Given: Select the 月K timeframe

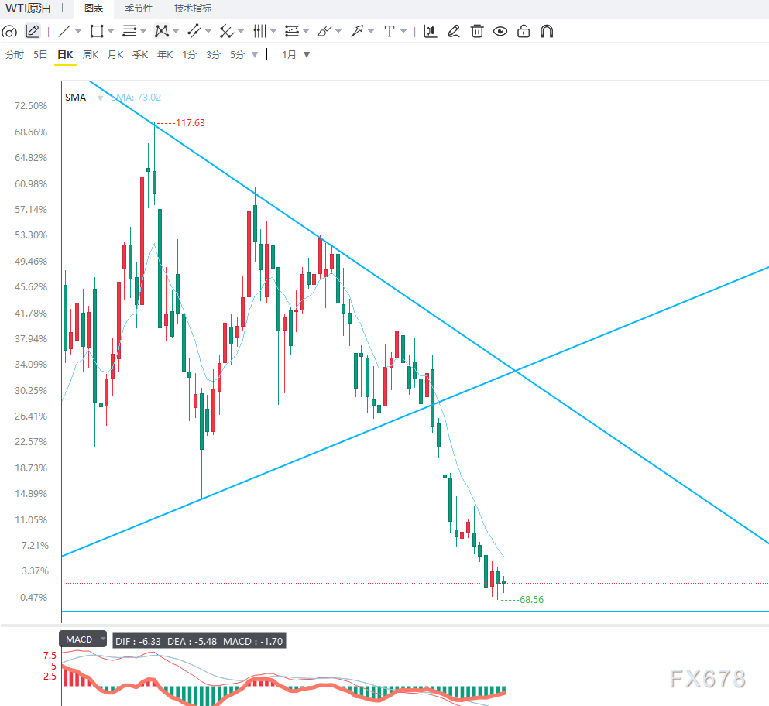Looking at the screenshot, I should pyautogui.click(x=115, y=54).
